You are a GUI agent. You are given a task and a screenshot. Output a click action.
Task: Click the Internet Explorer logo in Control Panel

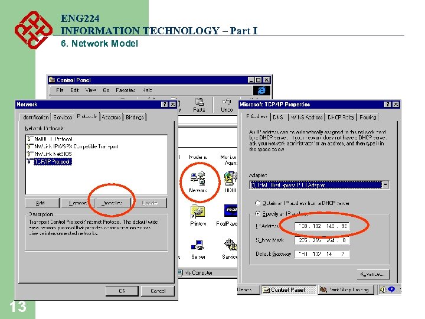pyautogui.click(x=261, y=90)
